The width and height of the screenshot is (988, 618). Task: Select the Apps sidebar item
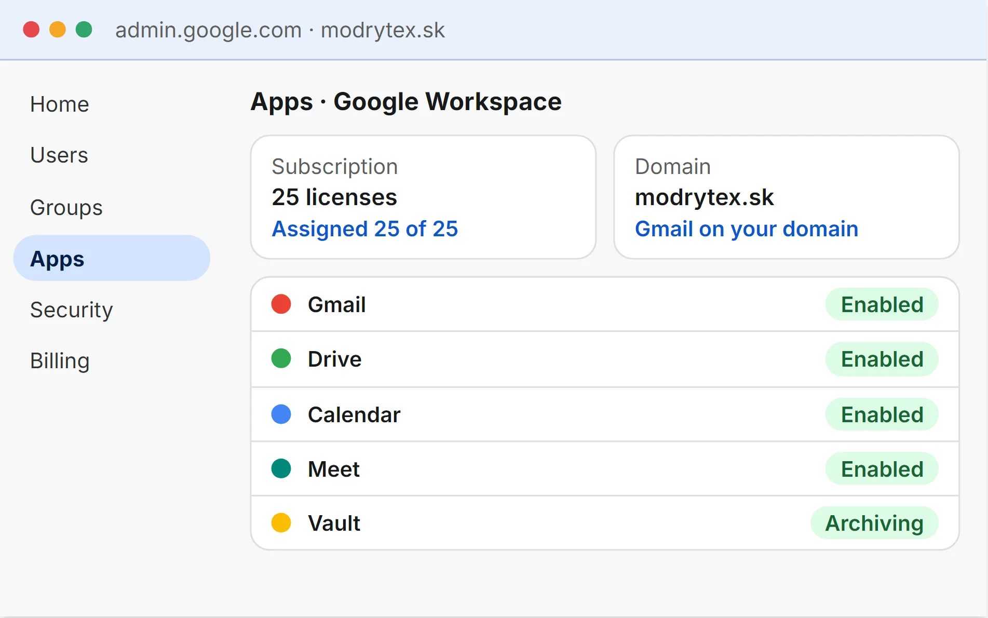[x=112, y=258]
